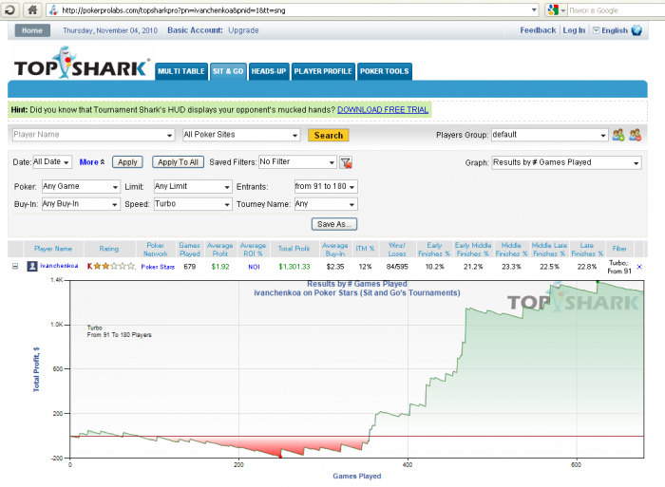
Task: Click the Save As button
Action: (x=334, y=224)
